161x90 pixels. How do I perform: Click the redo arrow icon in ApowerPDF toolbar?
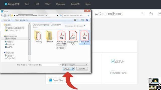coord(143,13)
